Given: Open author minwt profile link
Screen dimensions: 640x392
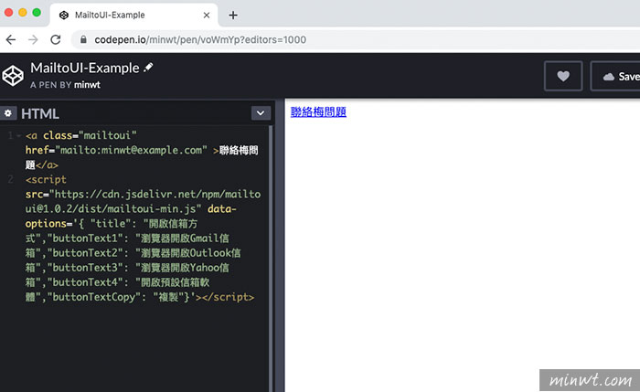Looking at the screenshot, I should click(87, 85).
